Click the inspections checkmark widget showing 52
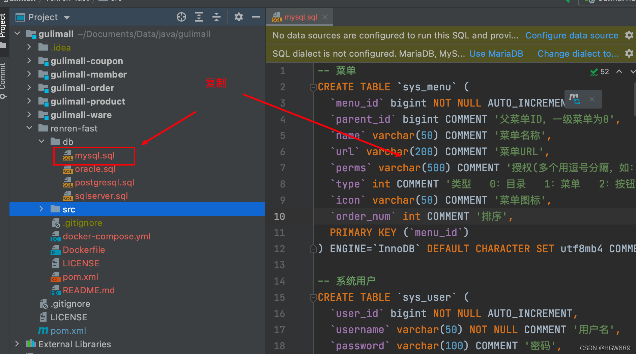This screenshot has width=636, height=354. pyautogui.click(x=600, y=71)
